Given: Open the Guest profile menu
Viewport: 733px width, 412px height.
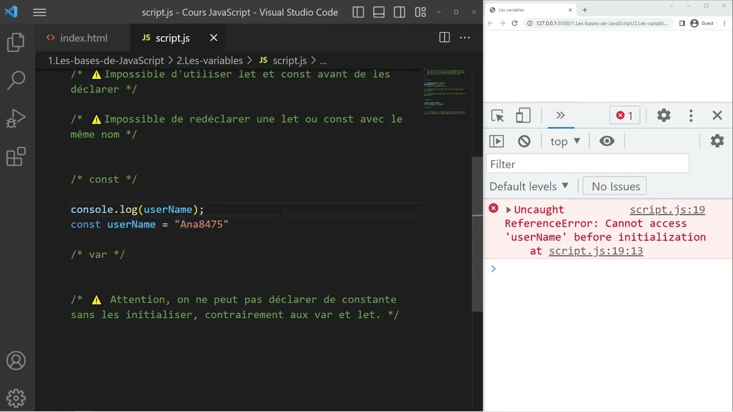Looking at the screenshot, I should tap(703, 23).
